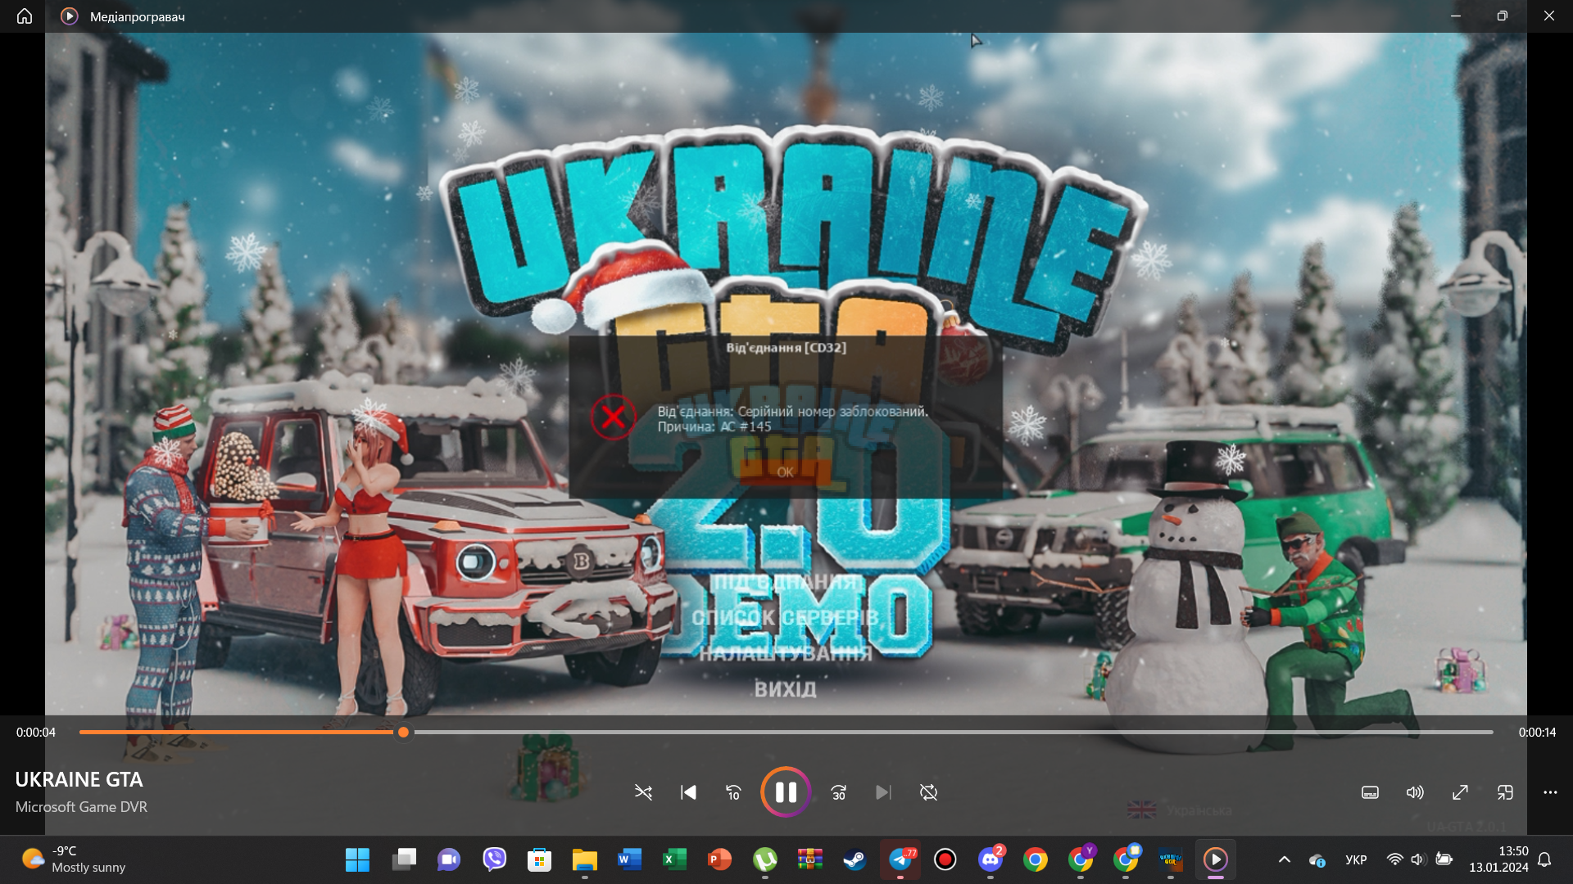1573x884 pixels.
Task: Open Discord with 2 notifications
Action: tap(990, 859)
